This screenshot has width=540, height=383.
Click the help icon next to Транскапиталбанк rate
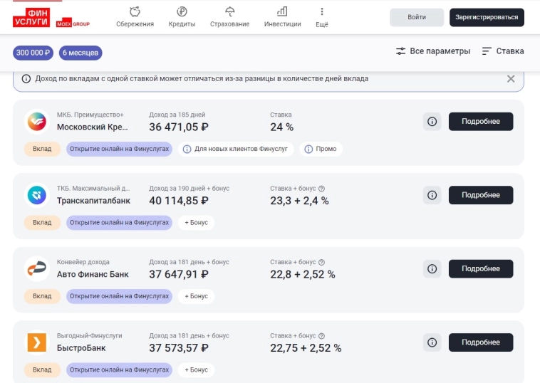tap(321, 189)
